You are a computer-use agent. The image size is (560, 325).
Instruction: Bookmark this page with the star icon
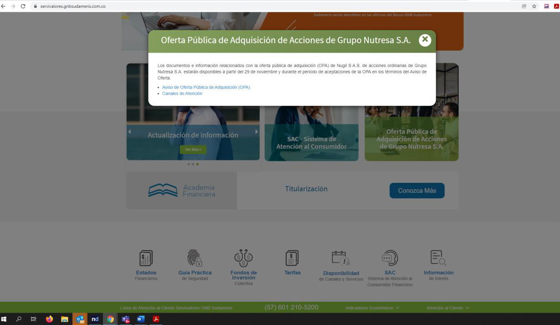point(534,6)
